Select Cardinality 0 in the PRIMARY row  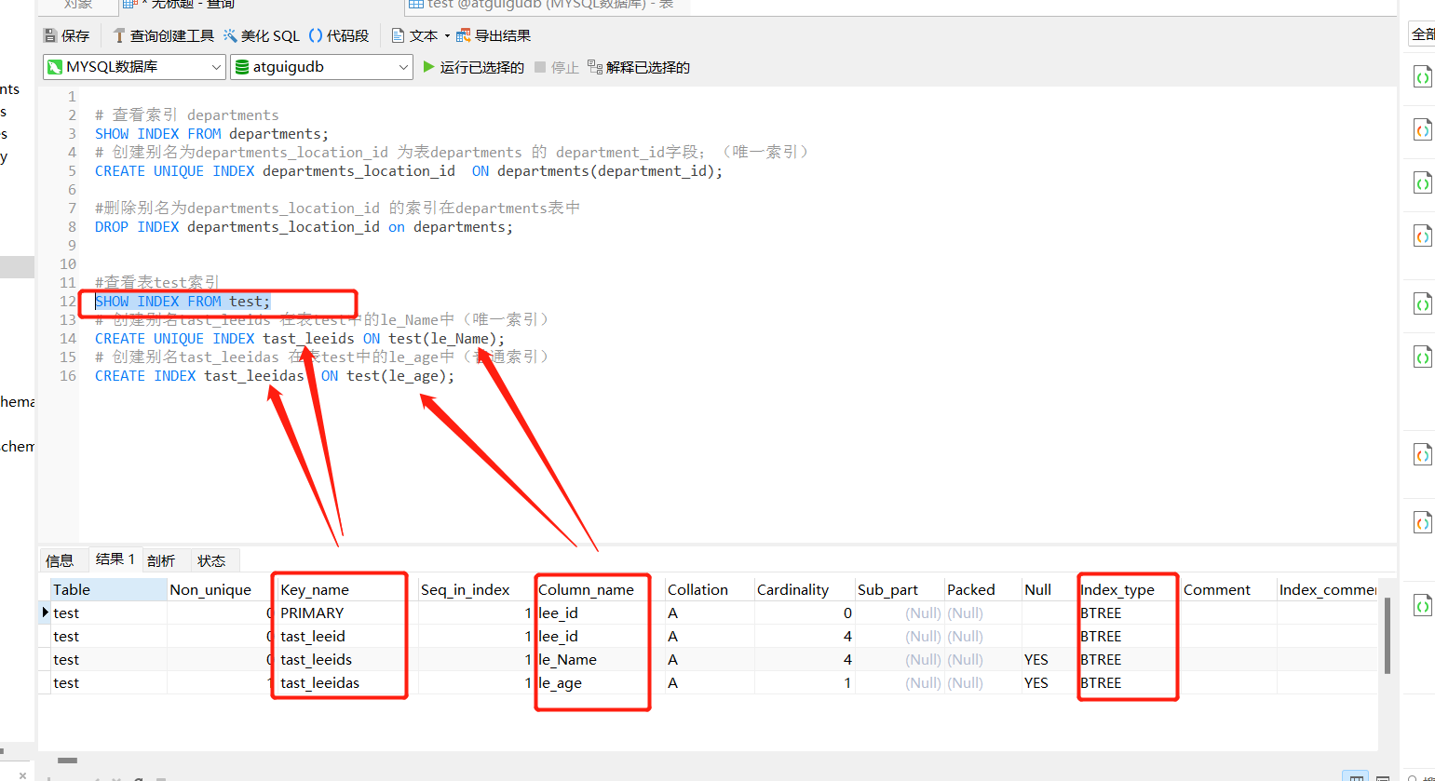[x=805, y=613]
